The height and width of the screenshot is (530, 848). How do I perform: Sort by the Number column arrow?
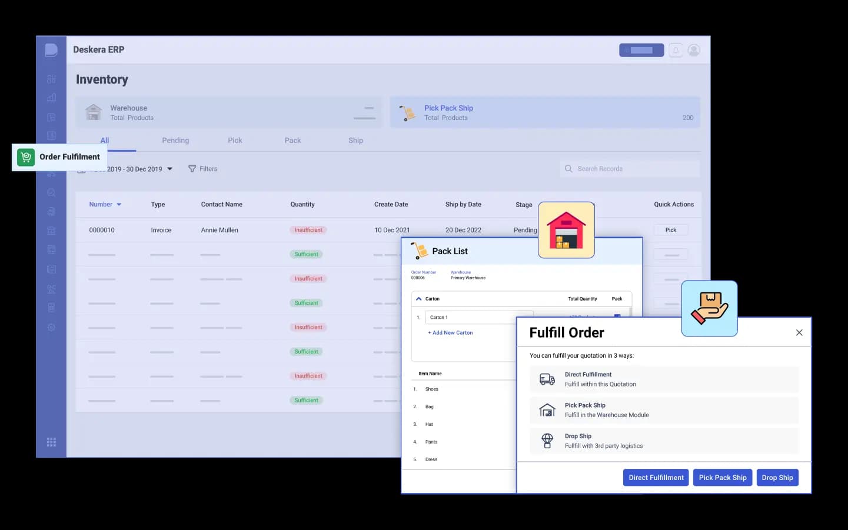coord(119,205)
